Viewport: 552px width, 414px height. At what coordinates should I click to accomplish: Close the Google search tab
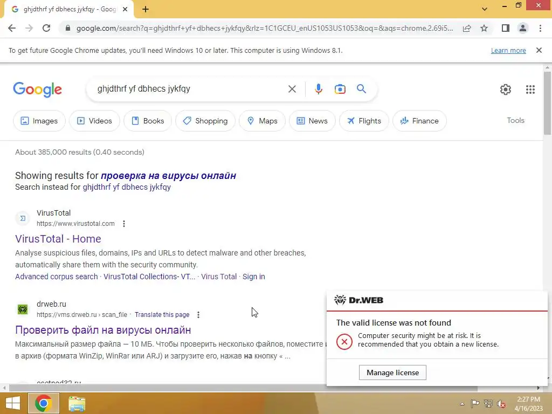[125, 10]
